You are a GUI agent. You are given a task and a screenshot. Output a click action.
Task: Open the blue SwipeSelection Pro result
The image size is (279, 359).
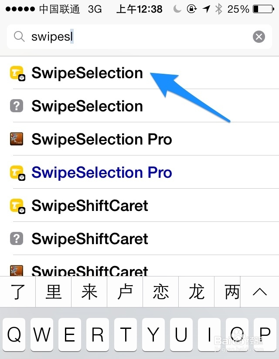[x=139, y=172]
